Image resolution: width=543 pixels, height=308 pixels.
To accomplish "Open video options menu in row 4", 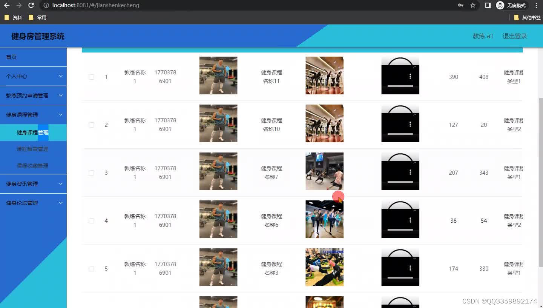I will tap(410, 220).
